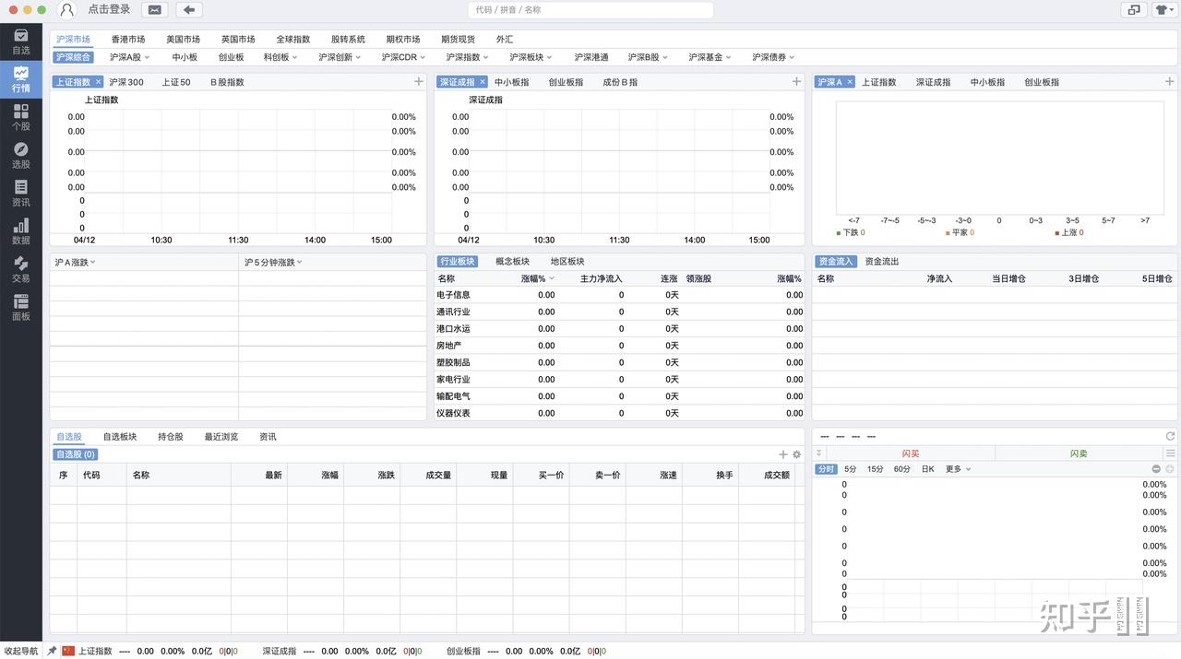Expand the 沪深指数 dropdown
The image size is (1181, 659).
point(486,57)
